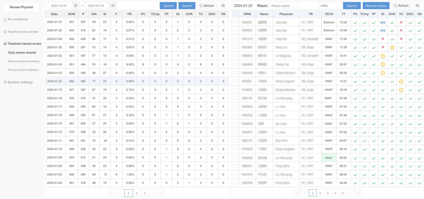Go to next page in patient list pagination
The width and height of the screenshot is (424, 199).
(x=350, y=193)
